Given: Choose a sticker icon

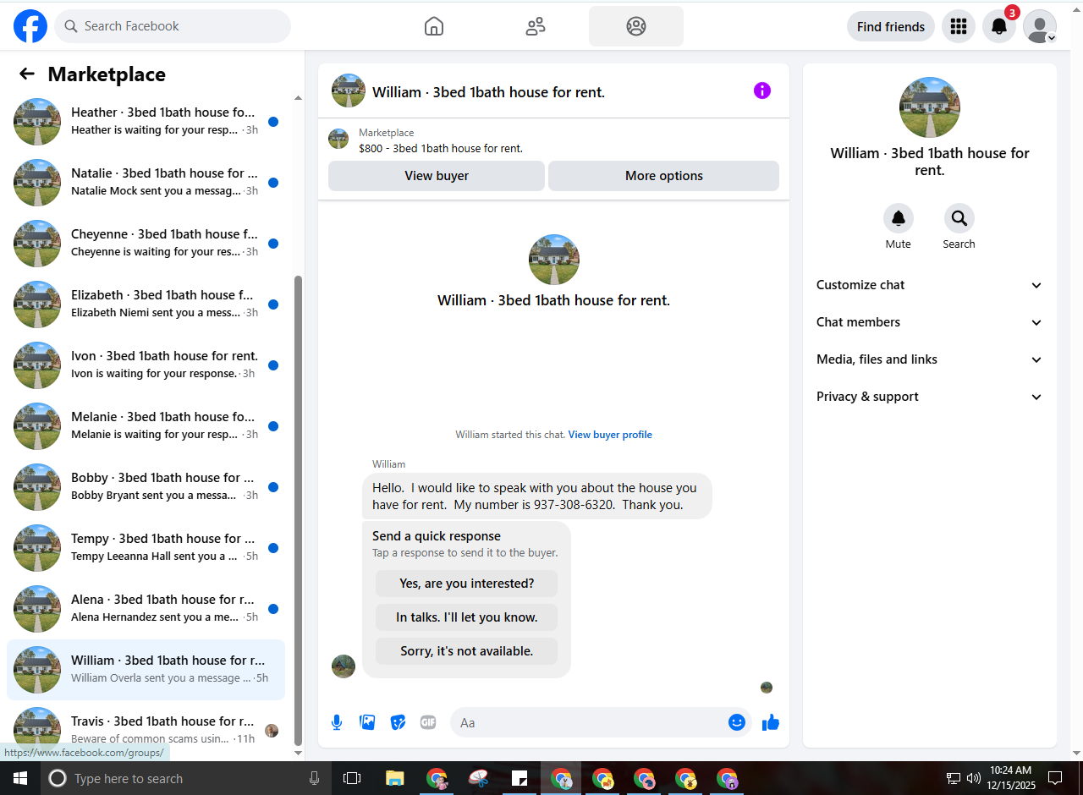Looking at the screenshot, I should 398,722.
